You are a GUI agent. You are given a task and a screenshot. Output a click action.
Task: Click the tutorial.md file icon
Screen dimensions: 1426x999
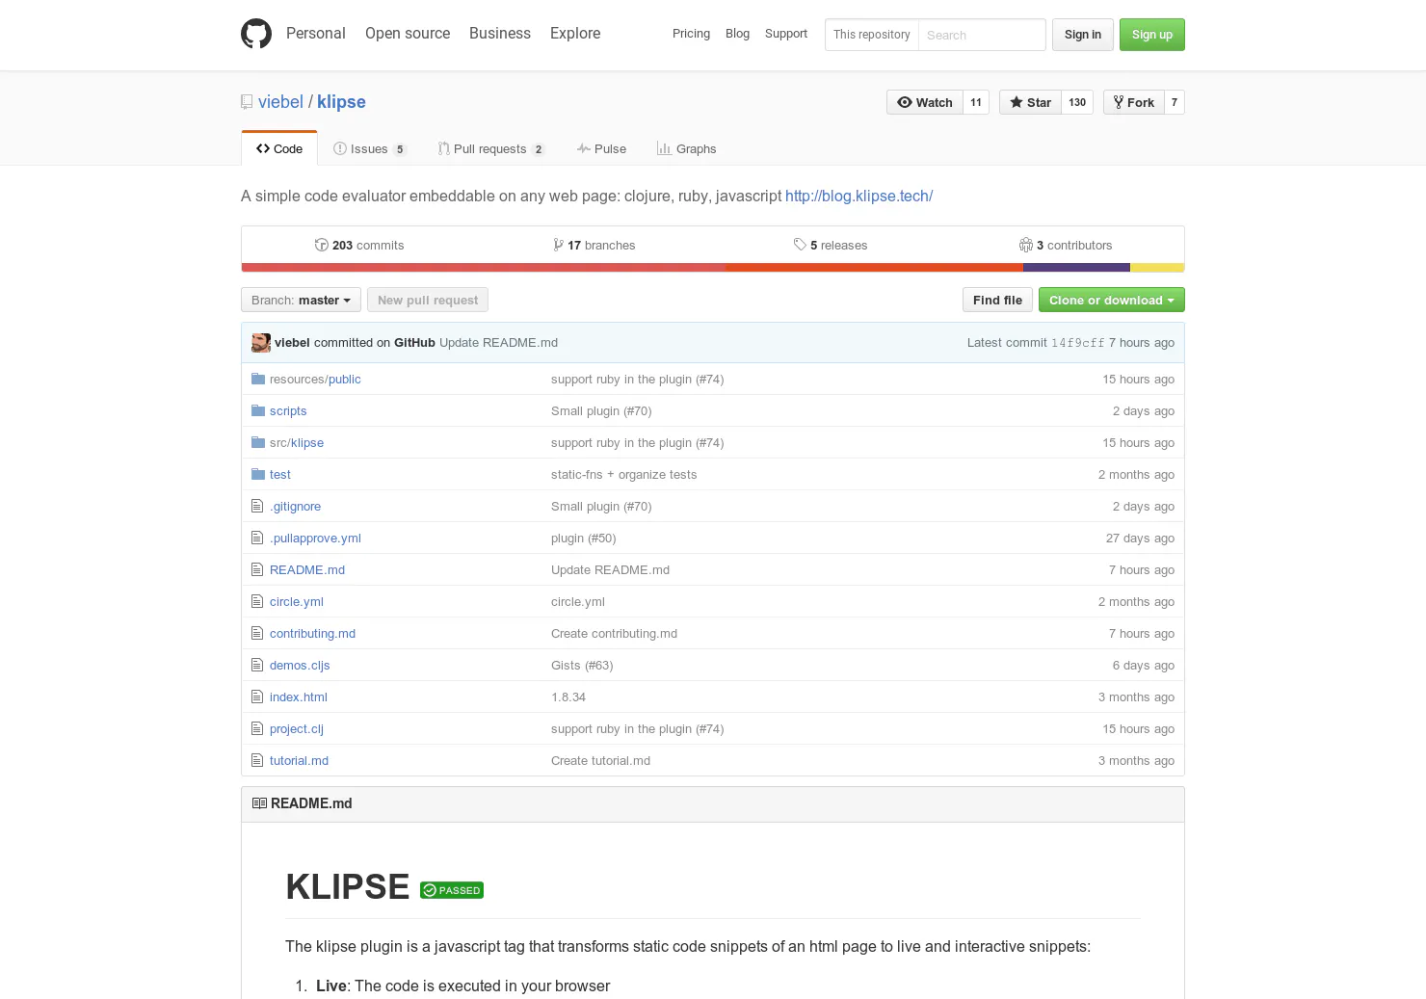click(257, 760)
